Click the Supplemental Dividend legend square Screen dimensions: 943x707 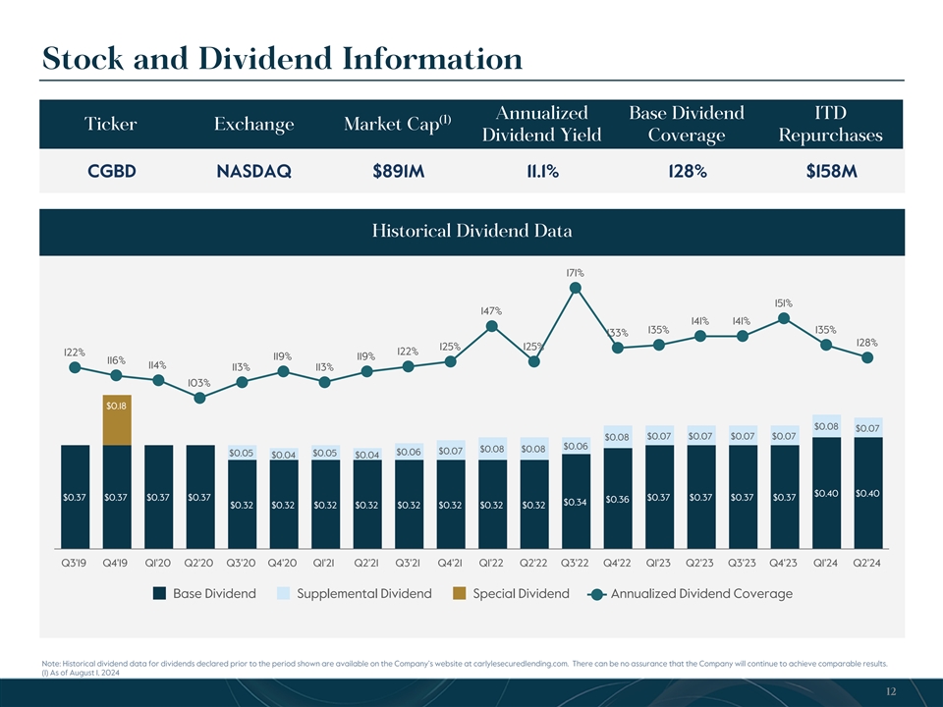click(x=283, y=594)
